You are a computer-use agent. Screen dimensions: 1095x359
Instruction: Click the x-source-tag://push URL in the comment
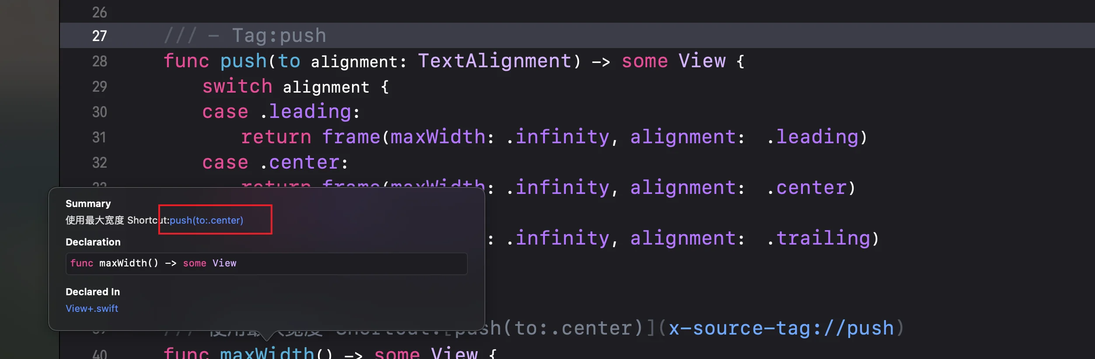click(781, 328)
